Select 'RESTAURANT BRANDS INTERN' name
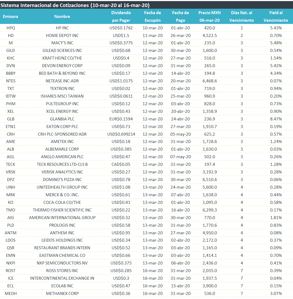293x299 pixels. pos(62,248)
